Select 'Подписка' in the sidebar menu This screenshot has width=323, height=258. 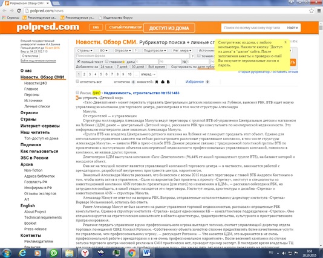click(31, 144)
